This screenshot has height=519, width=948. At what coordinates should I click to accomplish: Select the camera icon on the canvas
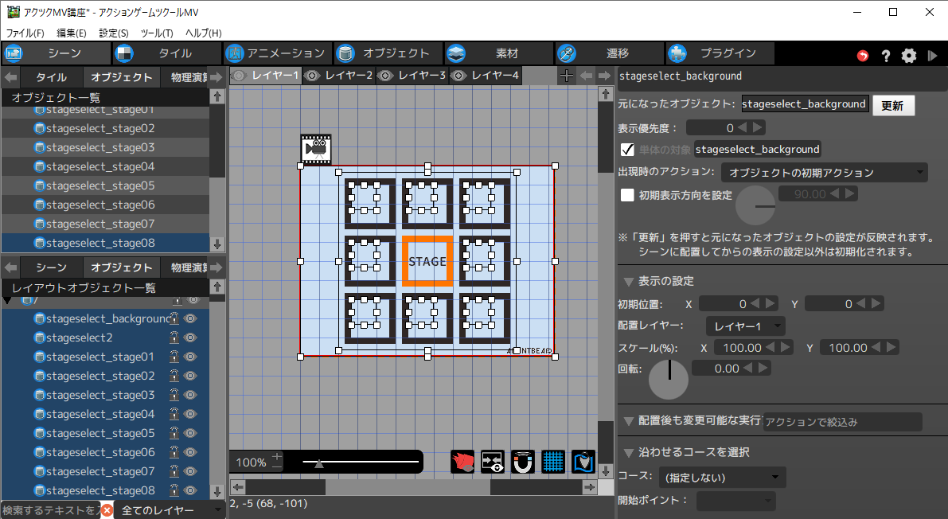coord(316,149)
